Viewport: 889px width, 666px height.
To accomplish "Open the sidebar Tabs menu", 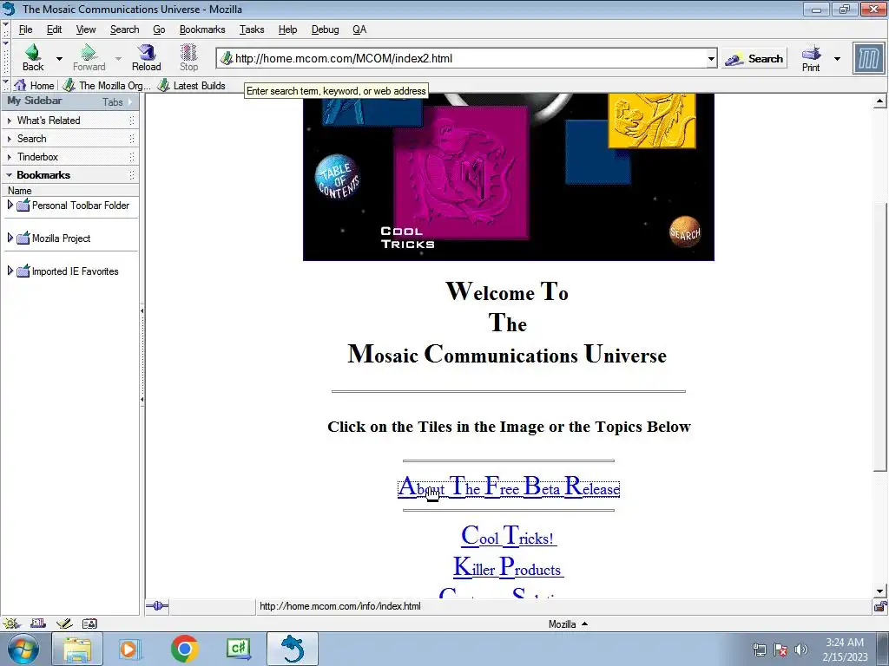I will [x=117, y=102].
